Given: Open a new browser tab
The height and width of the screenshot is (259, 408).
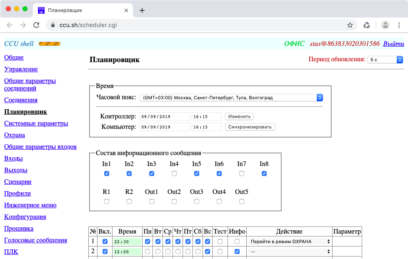Looking at the screenshot, I should click(142, 10).
